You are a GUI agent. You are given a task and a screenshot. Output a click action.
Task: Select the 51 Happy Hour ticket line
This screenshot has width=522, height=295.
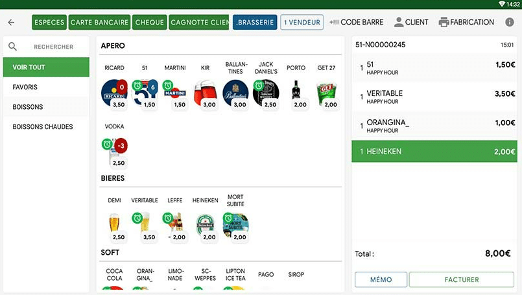click(x=434, y=68)
